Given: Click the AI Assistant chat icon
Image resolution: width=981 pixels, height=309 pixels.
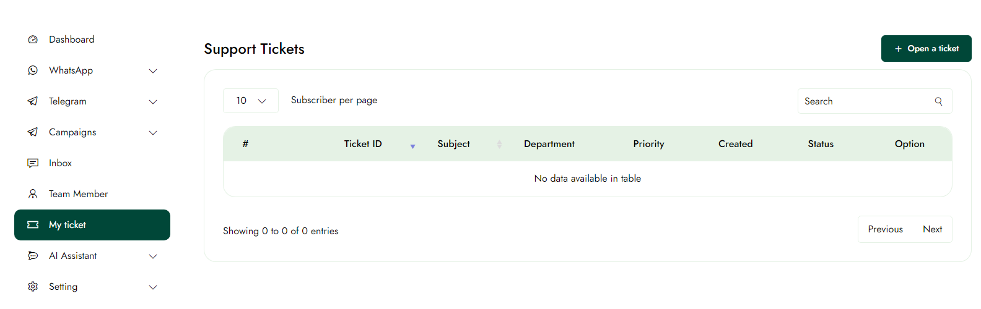Looking at the screenshot, I should 33,256.
